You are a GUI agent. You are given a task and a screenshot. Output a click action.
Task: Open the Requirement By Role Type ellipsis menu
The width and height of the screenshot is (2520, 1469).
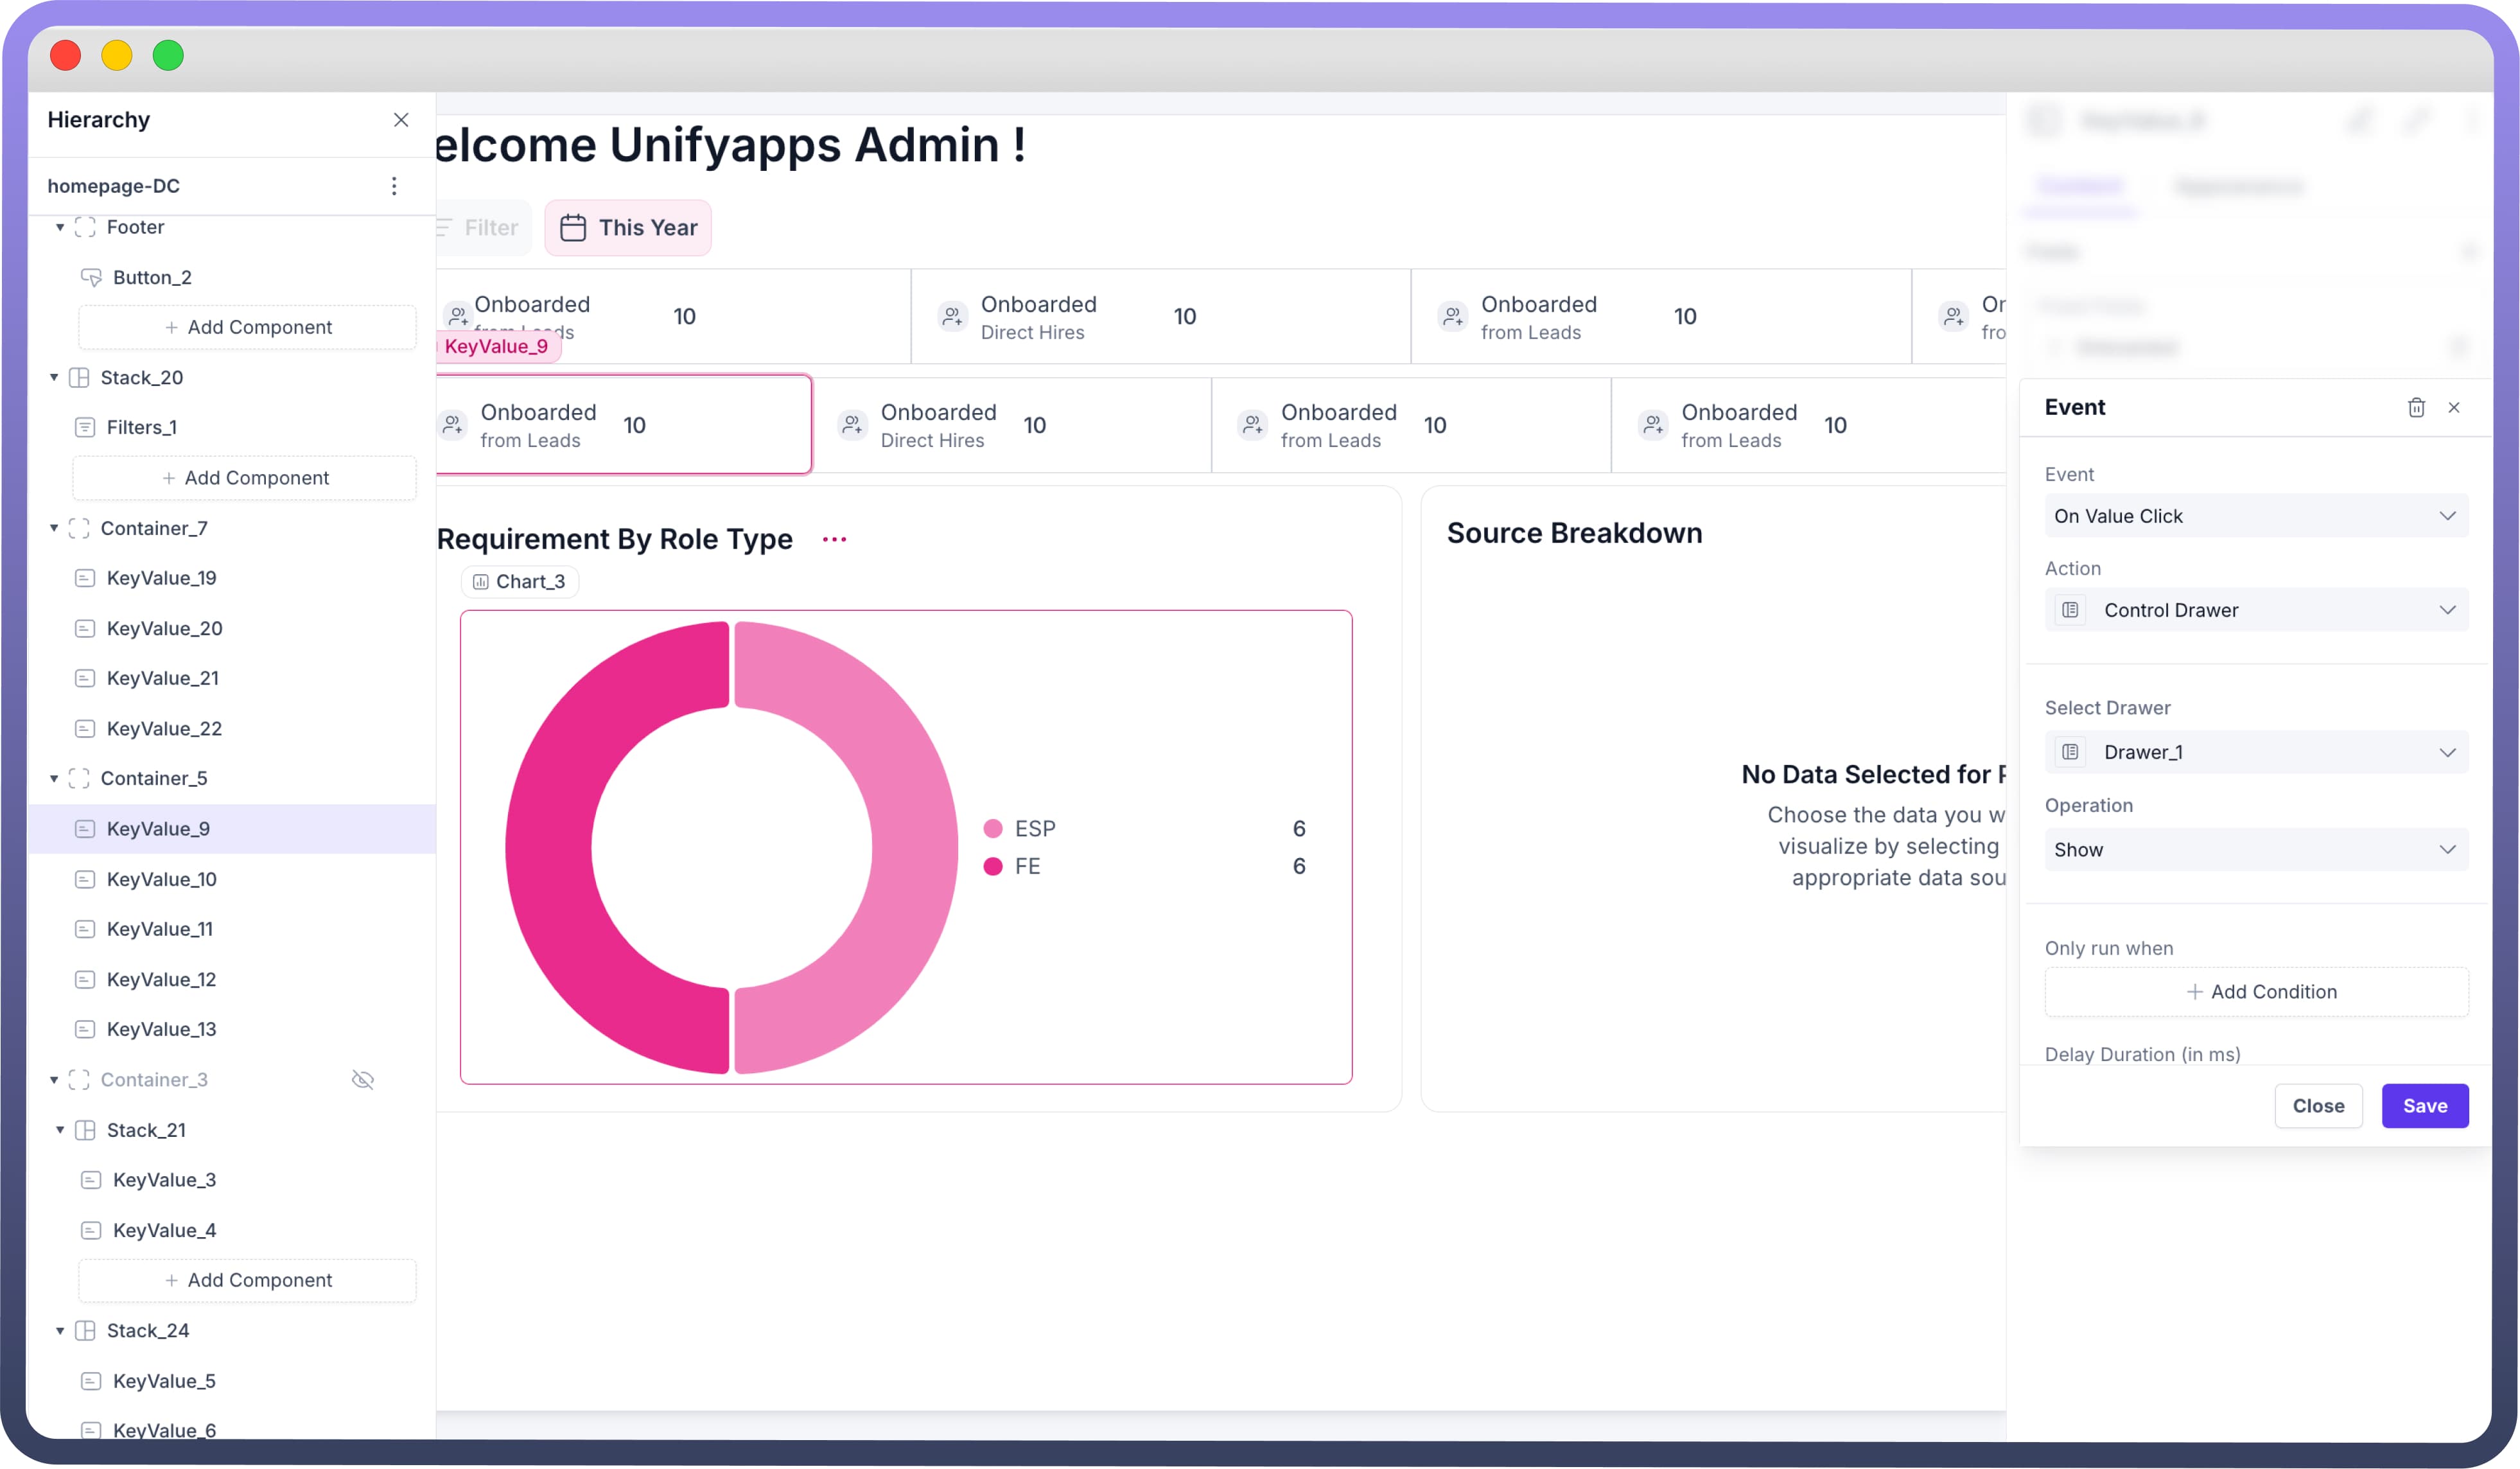(x=834, y=539)
